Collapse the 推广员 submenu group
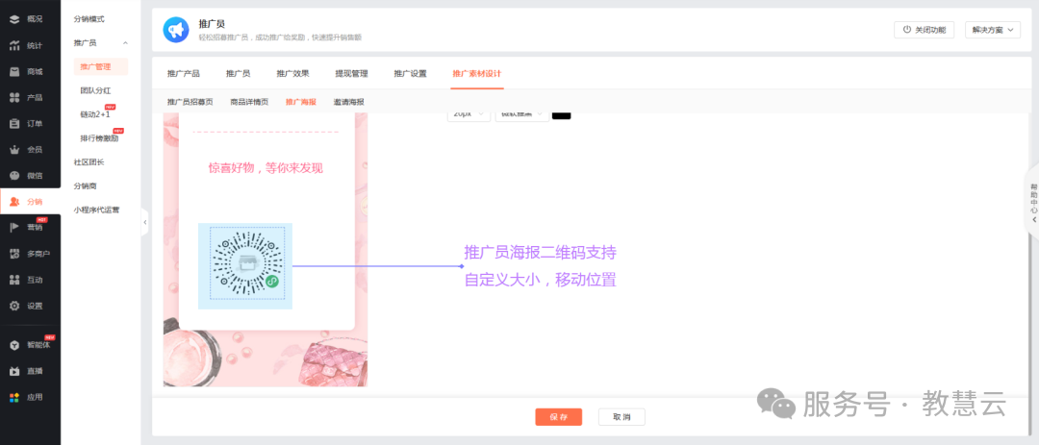The height and width of the screenshot is (445, 1039). click(125, 43)
